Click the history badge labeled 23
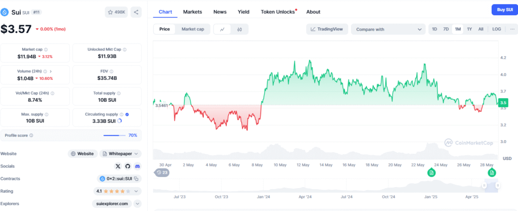 coord(162,173)
